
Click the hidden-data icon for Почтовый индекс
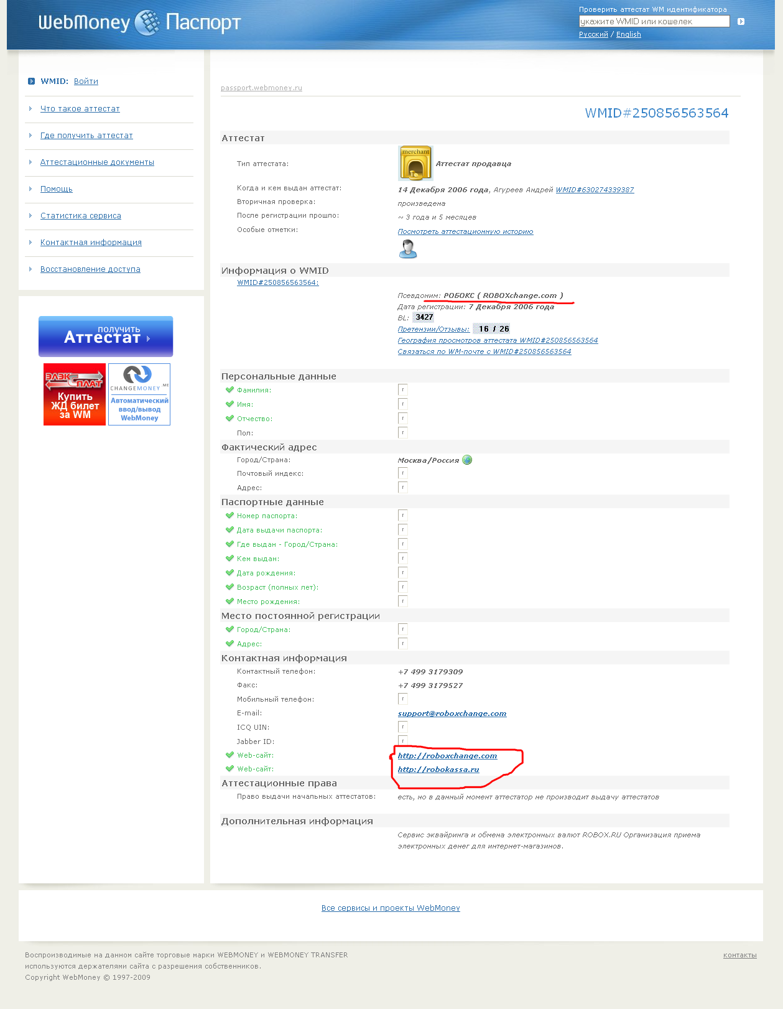403,473
